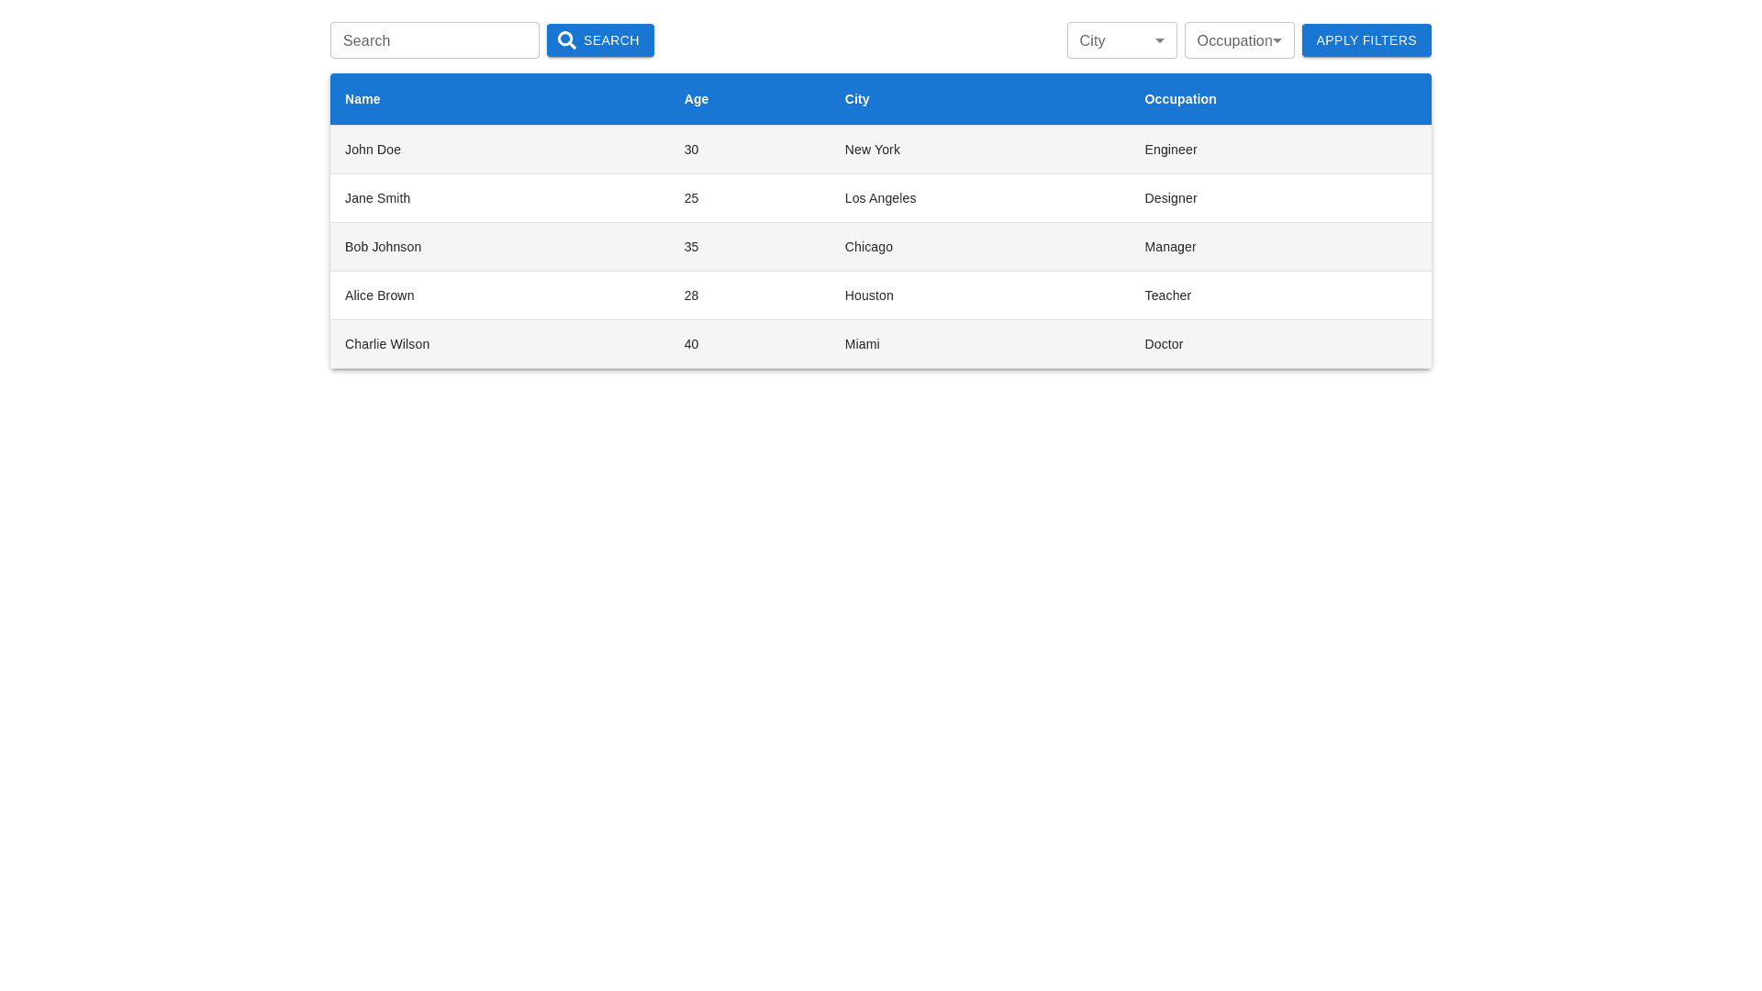Click the Charlie Wilson name cell
The height and width of the screenshot is (991, 1762).
386,344
